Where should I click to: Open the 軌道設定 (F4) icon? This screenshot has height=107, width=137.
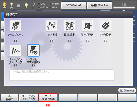click(69, 26)
